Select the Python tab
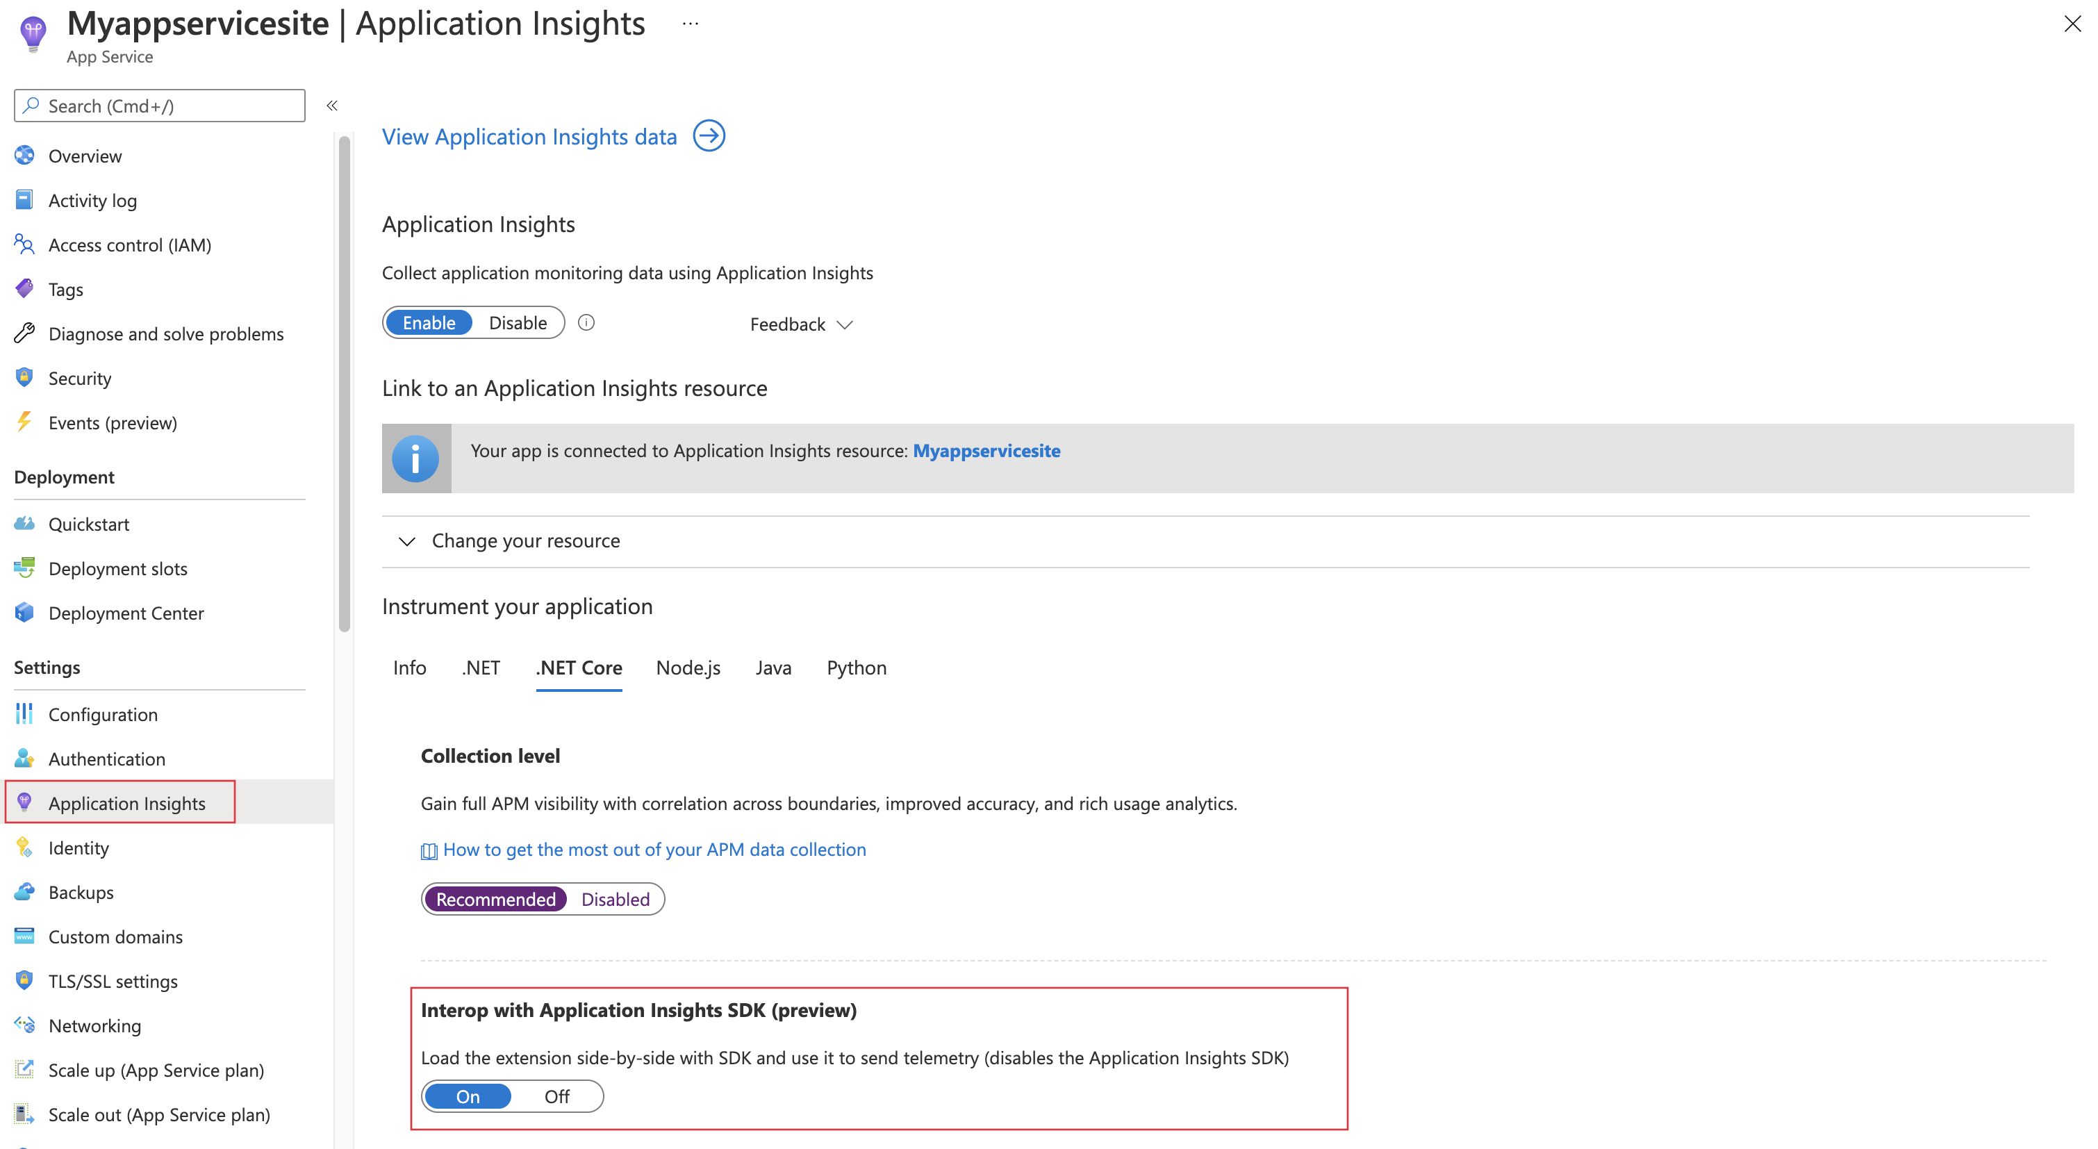The image size is (2098, 1149). 854,665
